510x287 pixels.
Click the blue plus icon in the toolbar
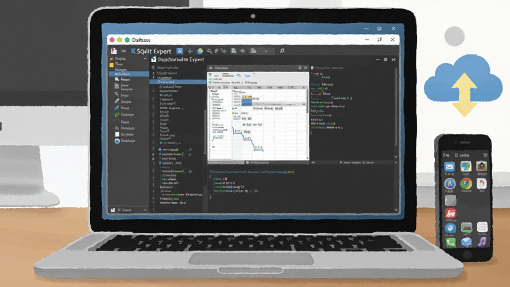(190, 51)
